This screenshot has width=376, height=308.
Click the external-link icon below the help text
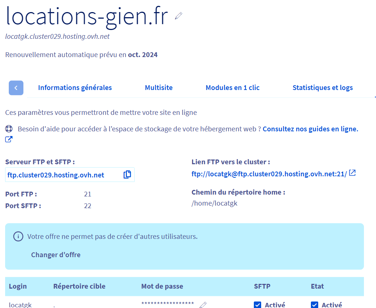pyautogui.click(x=9, y=139)
